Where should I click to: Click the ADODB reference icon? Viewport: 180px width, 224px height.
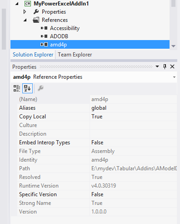pyautogui.click(x=44, y=36)
